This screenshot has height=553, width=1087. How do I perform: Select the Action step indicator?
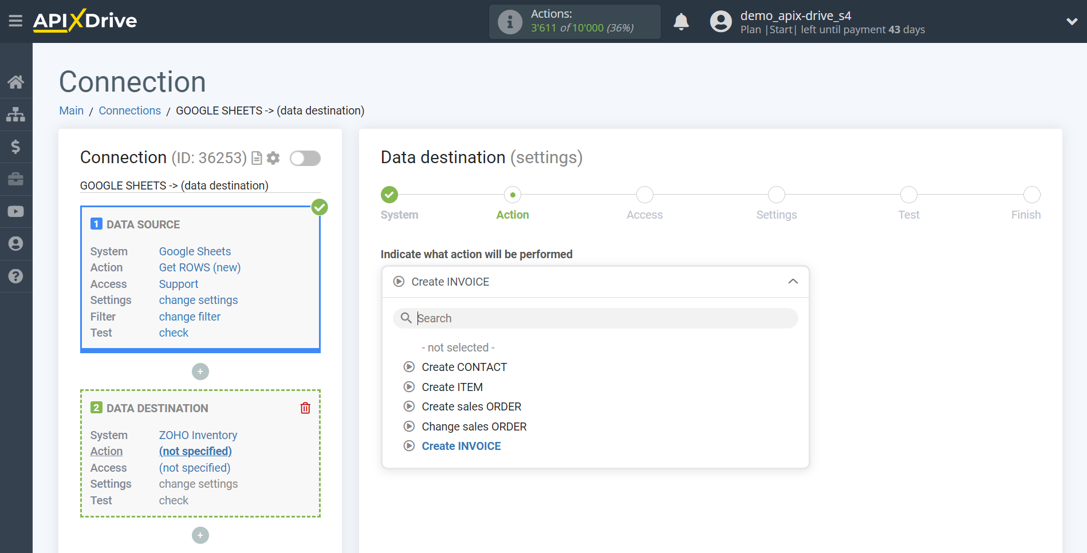tap(513, 195)
